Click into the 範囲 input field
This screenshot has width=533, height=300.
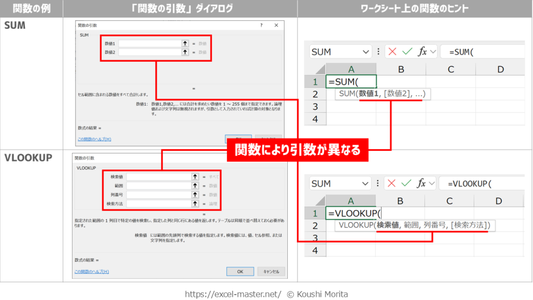tap(158, 185)
